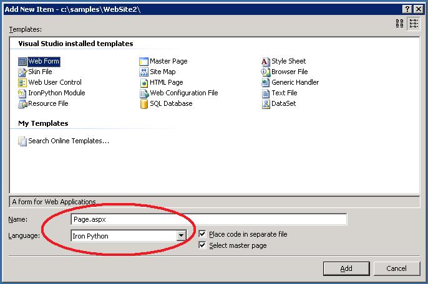The image size is (428, 284).
Task: Click the Browser File label
Action: pyautogui.click(x=289, y=72)
